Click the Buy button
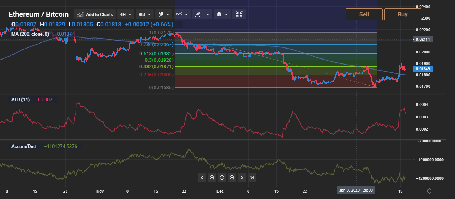The image size is (455, 199). point(402,14)
